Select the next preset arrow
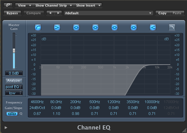Viewport: 187px width, 133px height. pyautogui.click(x=58, y=13)
